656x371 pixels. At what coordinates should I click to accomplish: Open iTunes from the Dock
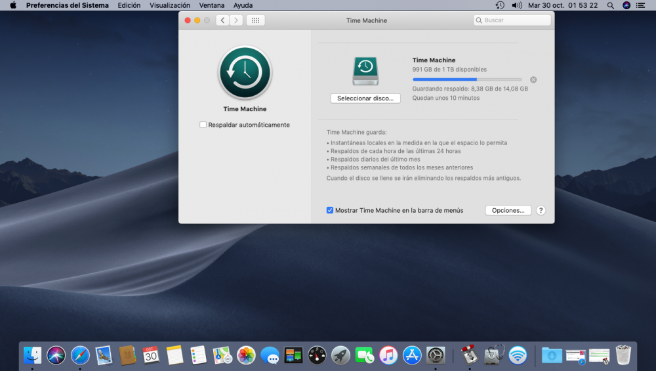click(x=388, y=355)
